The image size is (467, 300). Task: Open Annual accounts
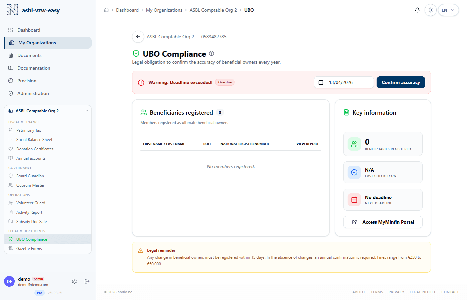(48, 158)
